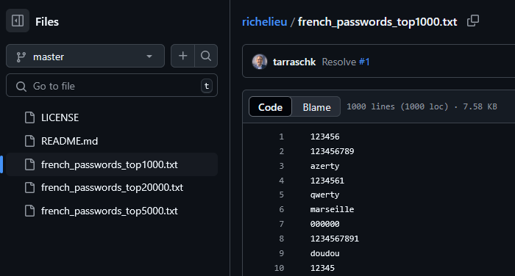
Task: Click the text 'doudou' on line 9
Action: tap(325, 253)
